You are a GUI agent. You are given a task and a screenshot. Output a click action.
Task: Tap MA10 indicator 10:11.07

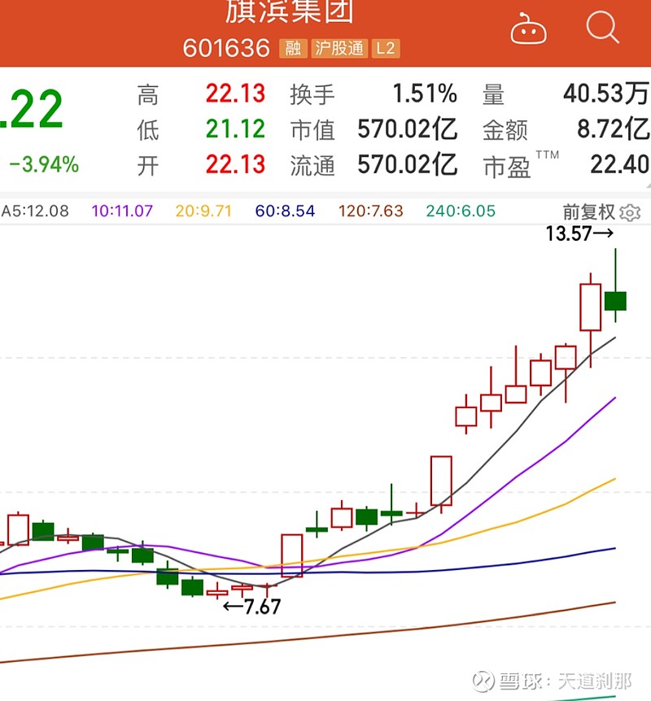[x=122, y=211]
